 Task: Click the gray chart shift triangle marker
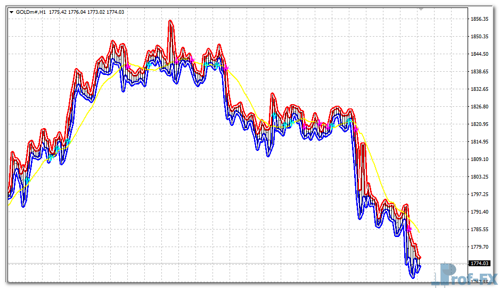point(421,9)
